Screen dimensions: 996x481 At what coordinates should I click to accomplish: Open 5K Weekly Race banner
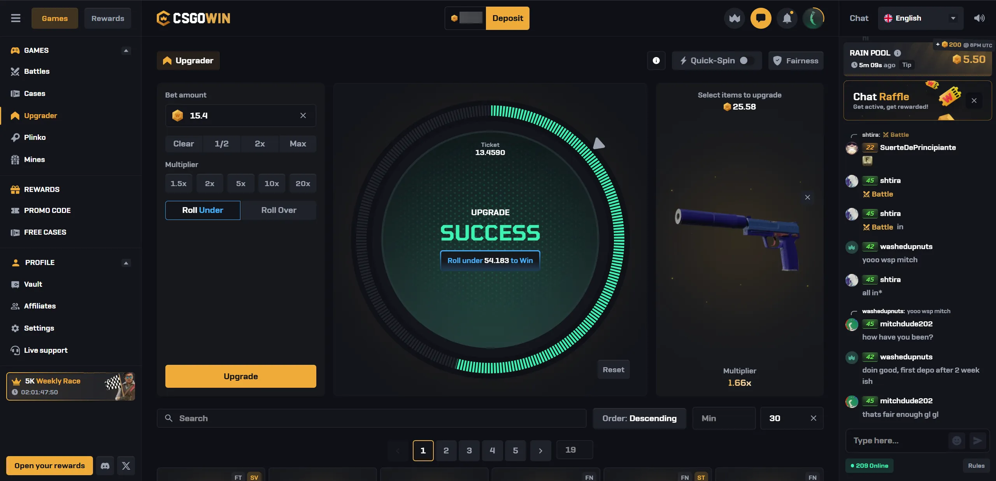[70, 387]
